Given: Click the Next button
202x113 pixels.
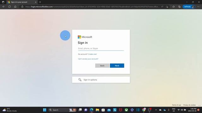Looking at the screenshot, I should [117, 66].
